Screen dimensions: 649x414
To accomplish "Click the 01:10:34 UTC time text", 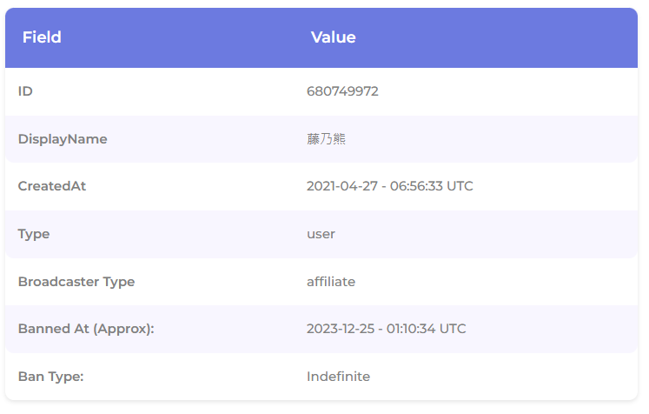I will pyautogui.click(x=427, y=329).
